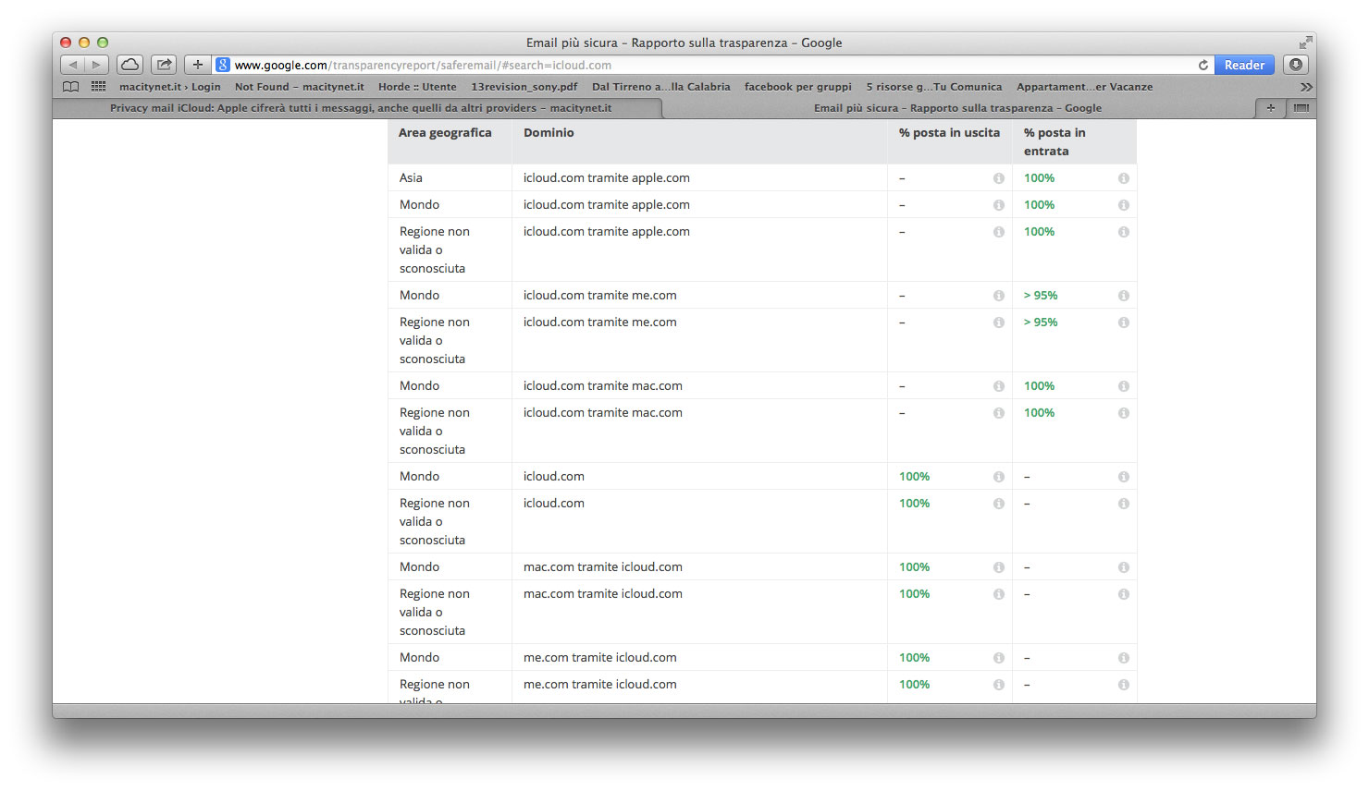The image size is (1369, 791).
Task: Open the Downloads arrow icon
Action: pos(1296,65)
